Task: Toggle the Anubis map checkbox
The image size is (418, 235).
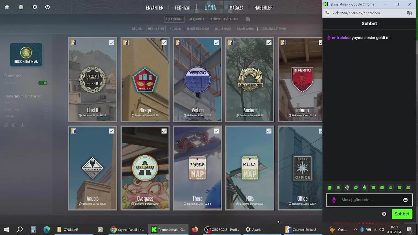Action: click(112, 131)
